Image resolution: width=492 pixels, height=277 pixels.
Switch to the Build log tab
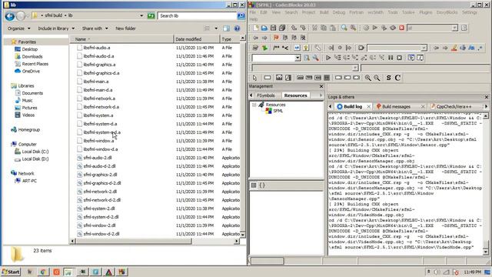[x=353, y=106]
